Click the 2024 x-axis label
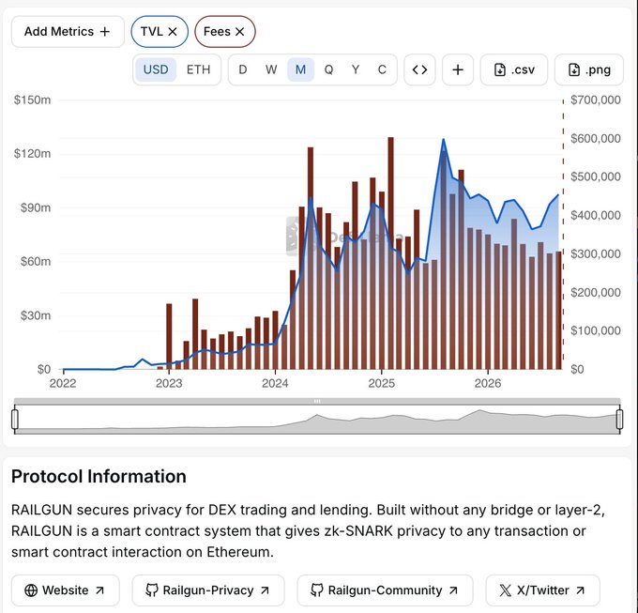Image resolution: width=638 pixels, height=613 pixels. 275,383
